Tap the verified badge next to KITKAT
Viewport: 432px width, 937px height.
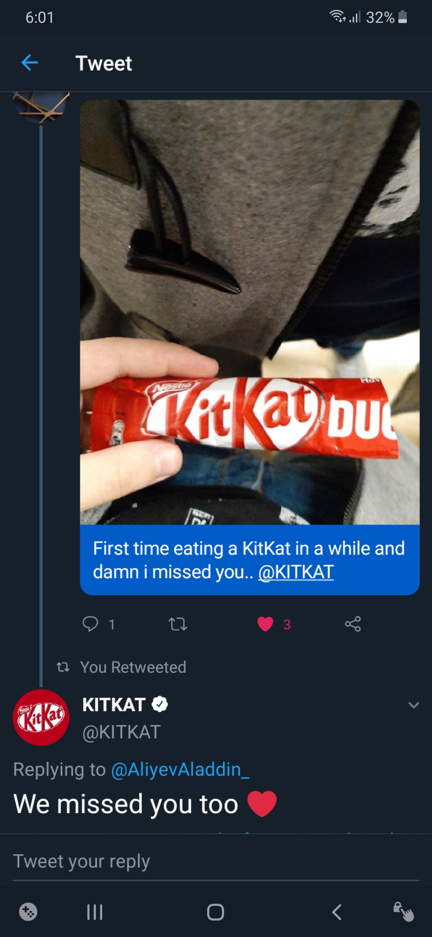point(160,705)
